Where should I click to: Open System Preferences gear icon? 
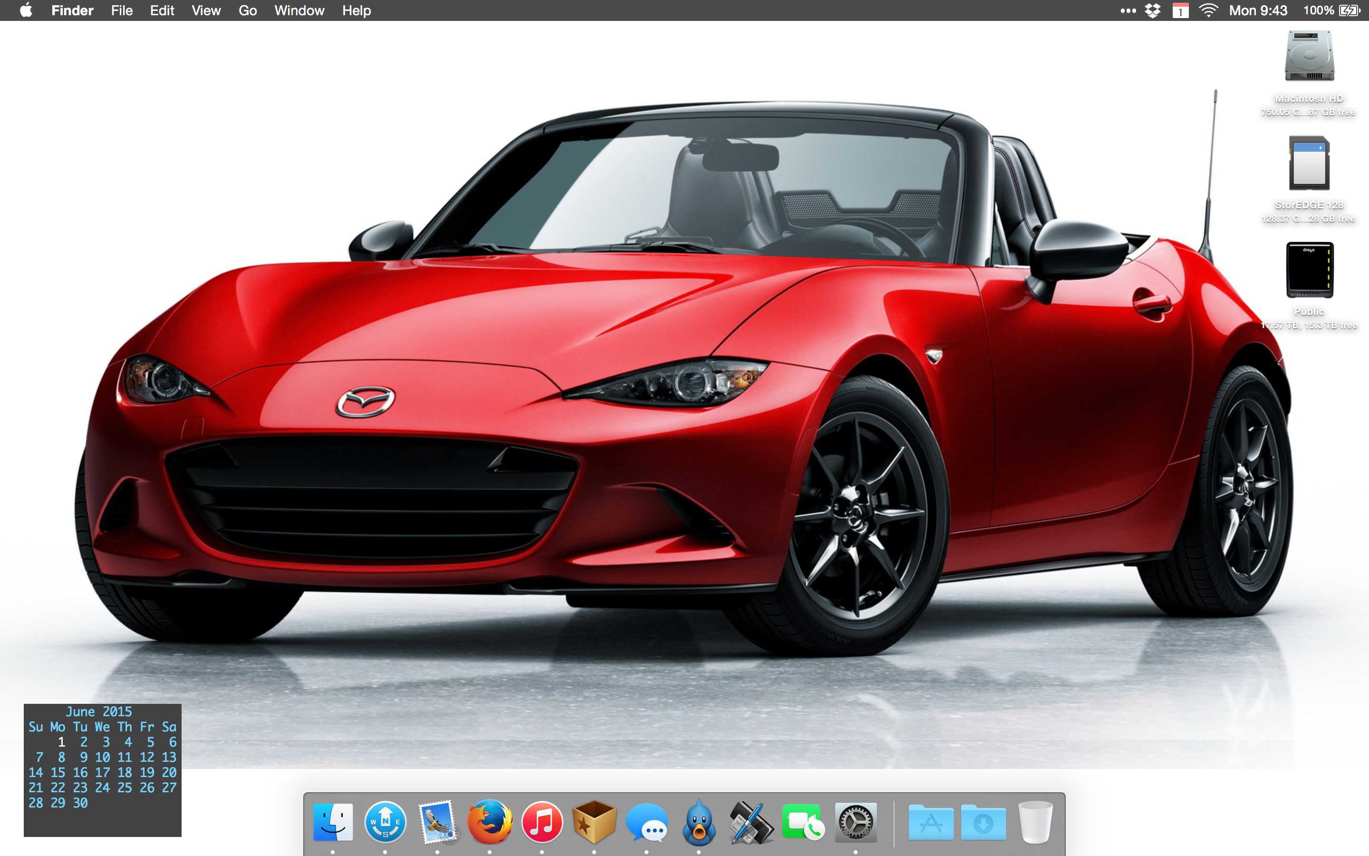click(x=855, y=822)
